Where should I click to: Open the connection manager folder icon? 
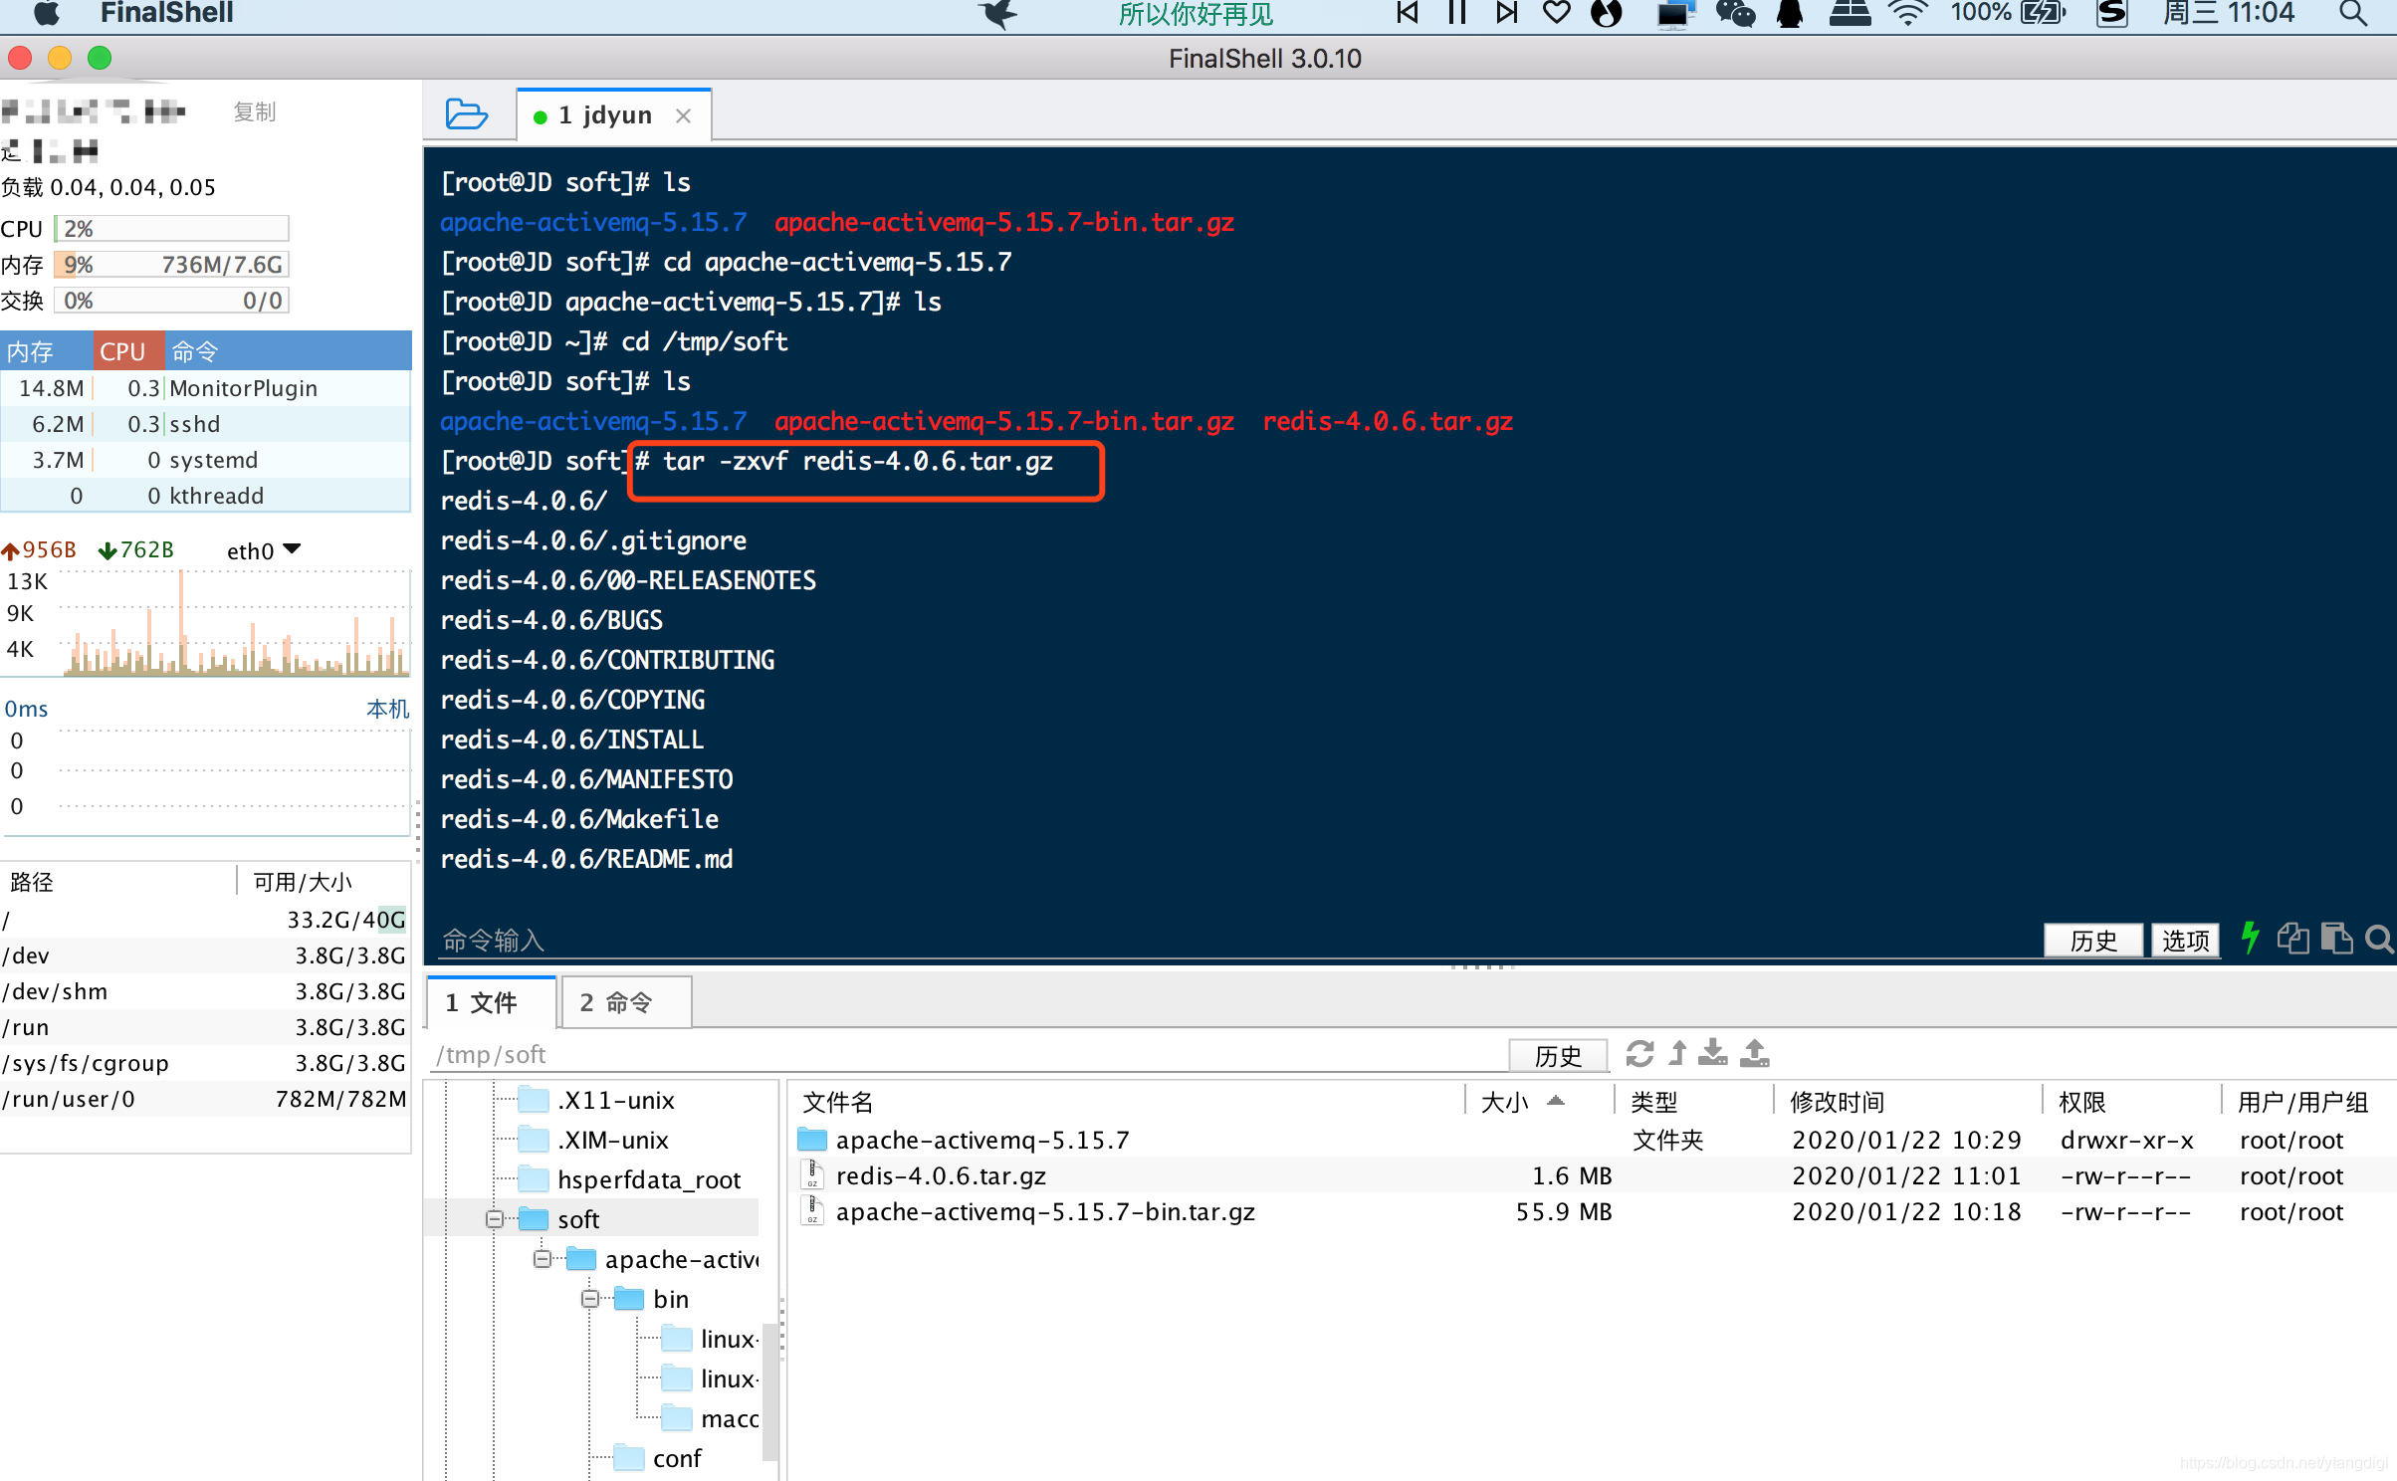(x=465, y=114)
